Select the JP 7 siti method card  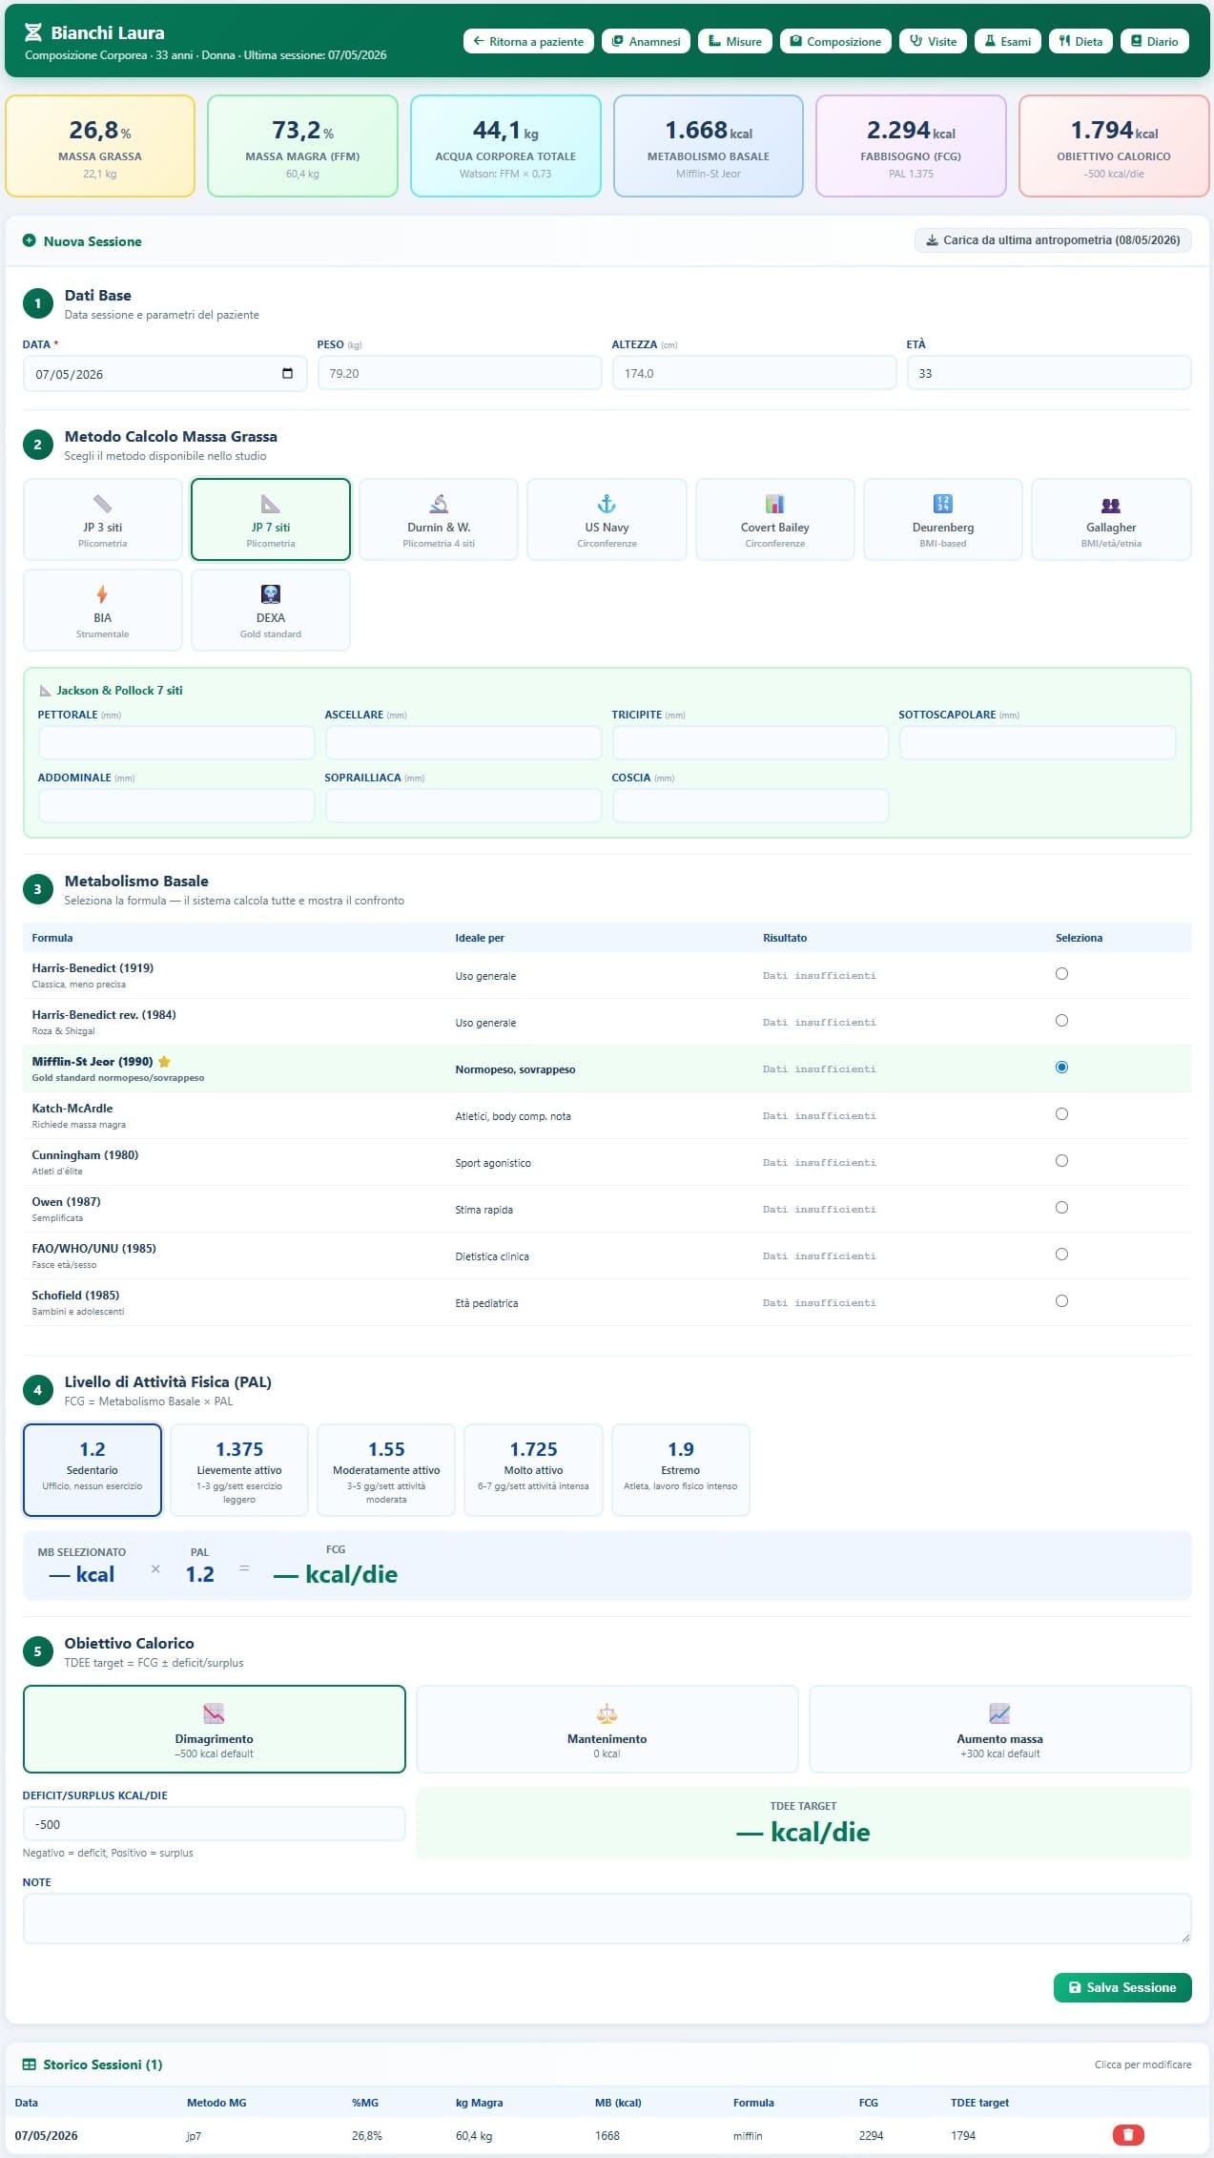(x=271, y=519)
